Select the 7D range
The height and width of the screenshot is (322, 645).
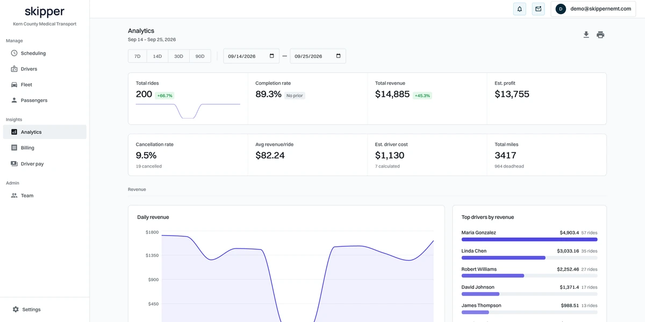(138, 56)
